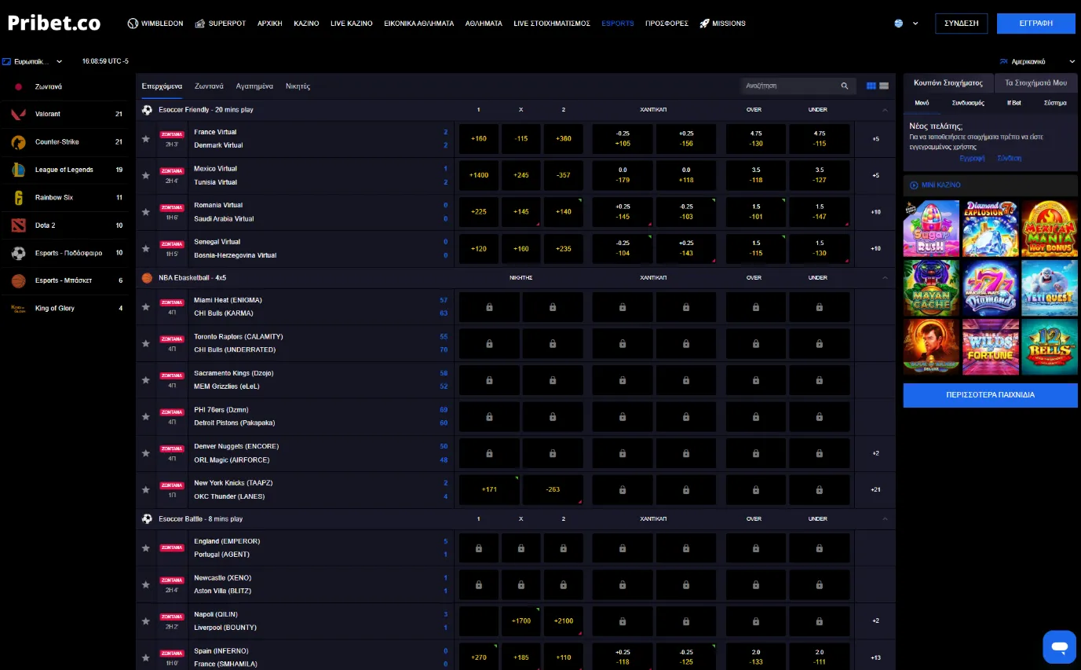Open the Αμερικανικό odds format dropdown
The height and width of the screenshot is (670, 1081).
click(1037, 61)
